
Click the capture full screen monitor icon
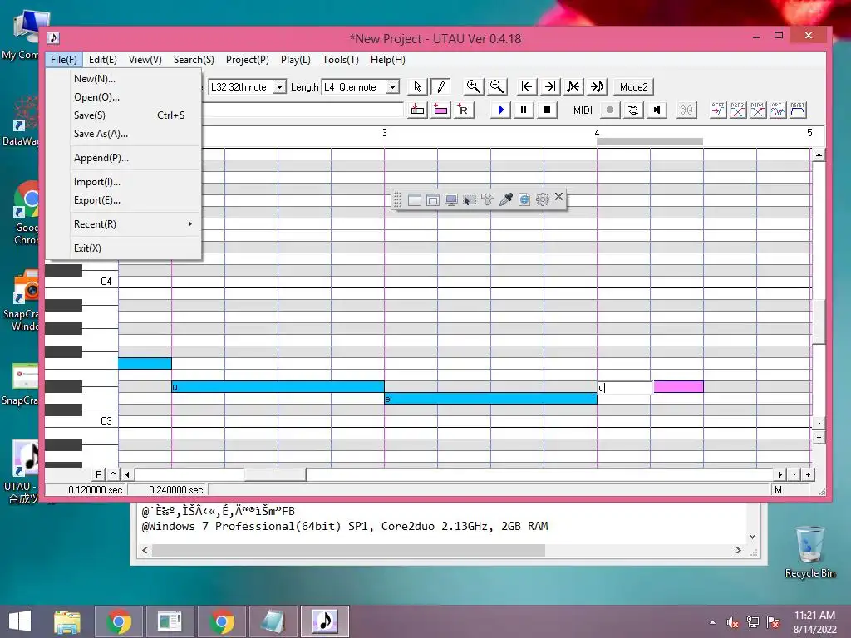451,200
